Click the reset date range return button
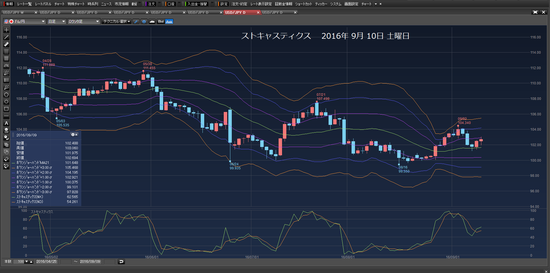 (x=121, y=262)
